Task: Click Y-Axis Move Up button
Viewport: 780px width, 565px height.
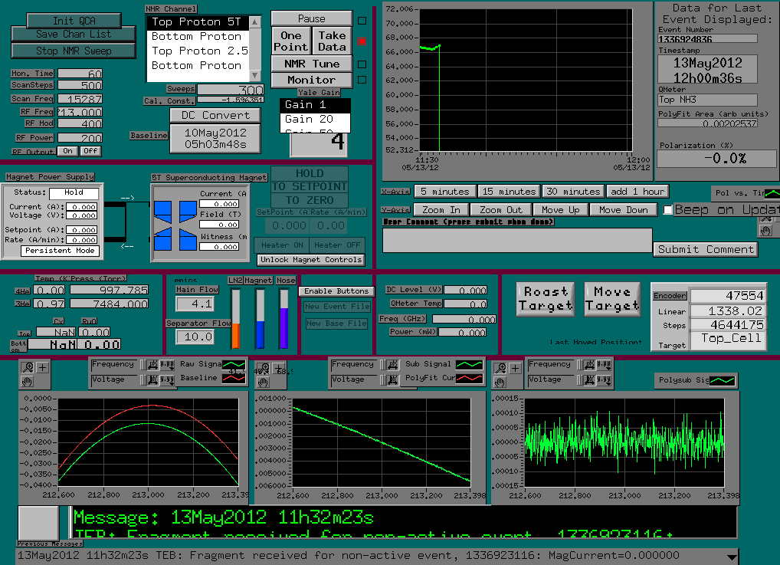Action: point(561,210)
